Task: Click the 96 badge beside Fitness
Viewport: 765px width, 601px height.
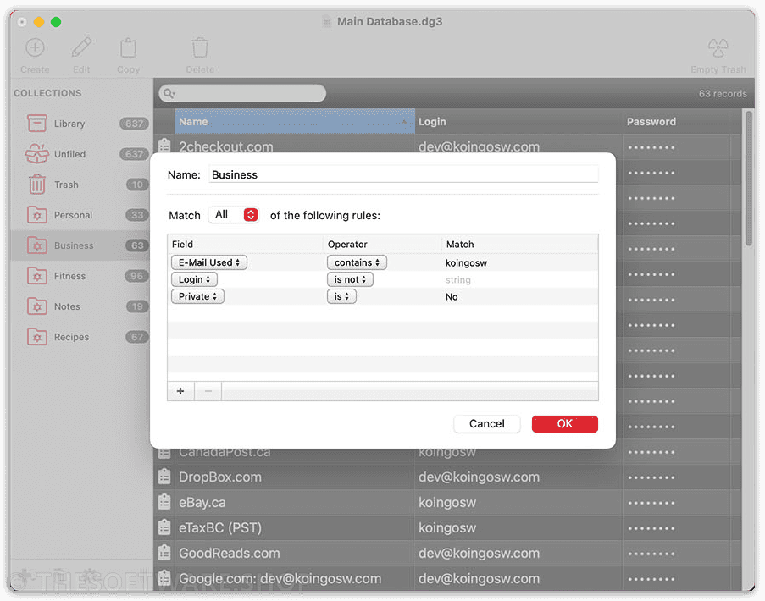Action: 136,276
